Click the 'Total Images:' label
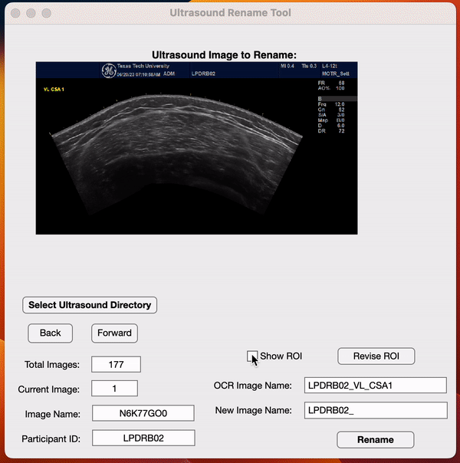Screen dimensions: 460x463 (52, 365)
